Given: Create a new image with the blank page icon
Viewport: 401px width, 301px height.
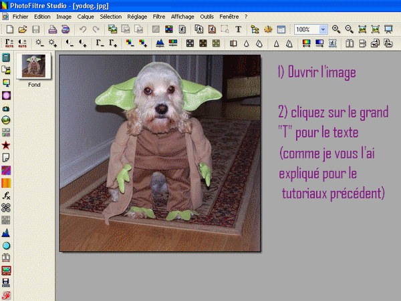Looking at the screenshot, I should [10, 29].
